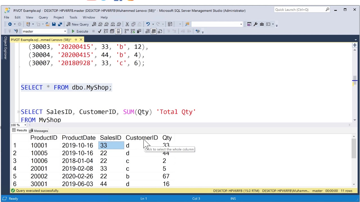Viewport: 360px width, 202px height.
Task: Collapse the SELECT SalesID query region
Action: click(19, 112)
